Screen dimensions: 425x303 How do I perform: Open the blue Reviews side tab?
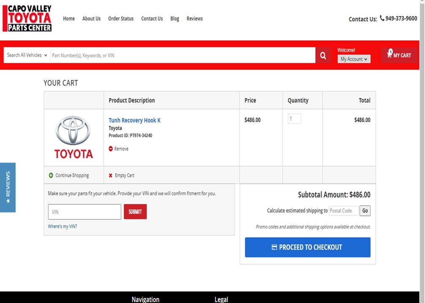pyautogui.click(x=8, y=187)
